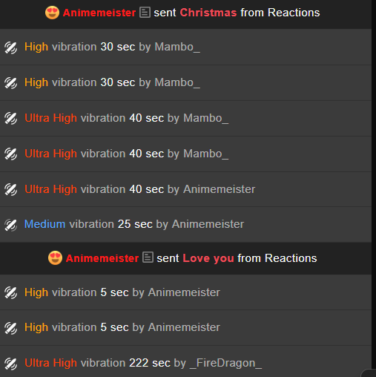
Task: Click the heart-eyes emoji beside the Love you message
Action: point(55,258)
